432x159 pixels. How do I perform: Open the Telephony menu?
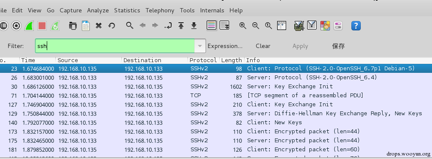click(x=160, y=10)
